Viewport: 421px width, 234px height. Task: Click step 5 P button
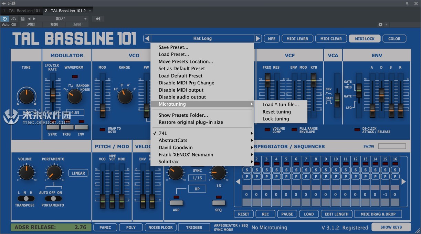(286, 176)
